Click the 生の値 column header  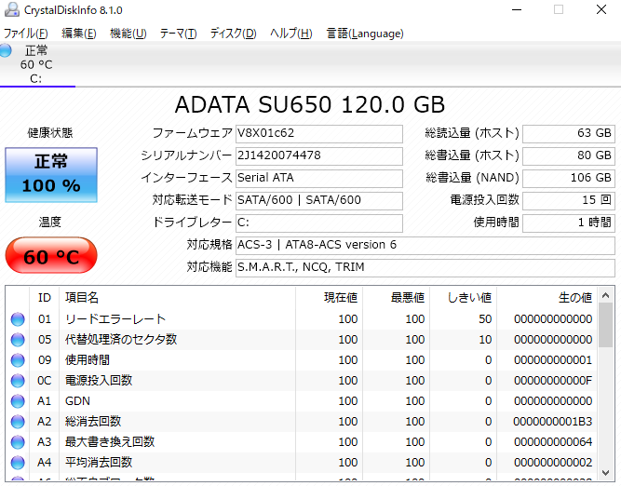(x=547, y=297)
